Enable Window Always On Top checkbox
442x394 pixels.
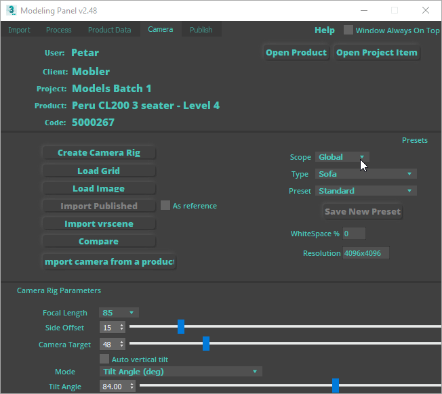[348, 30]
